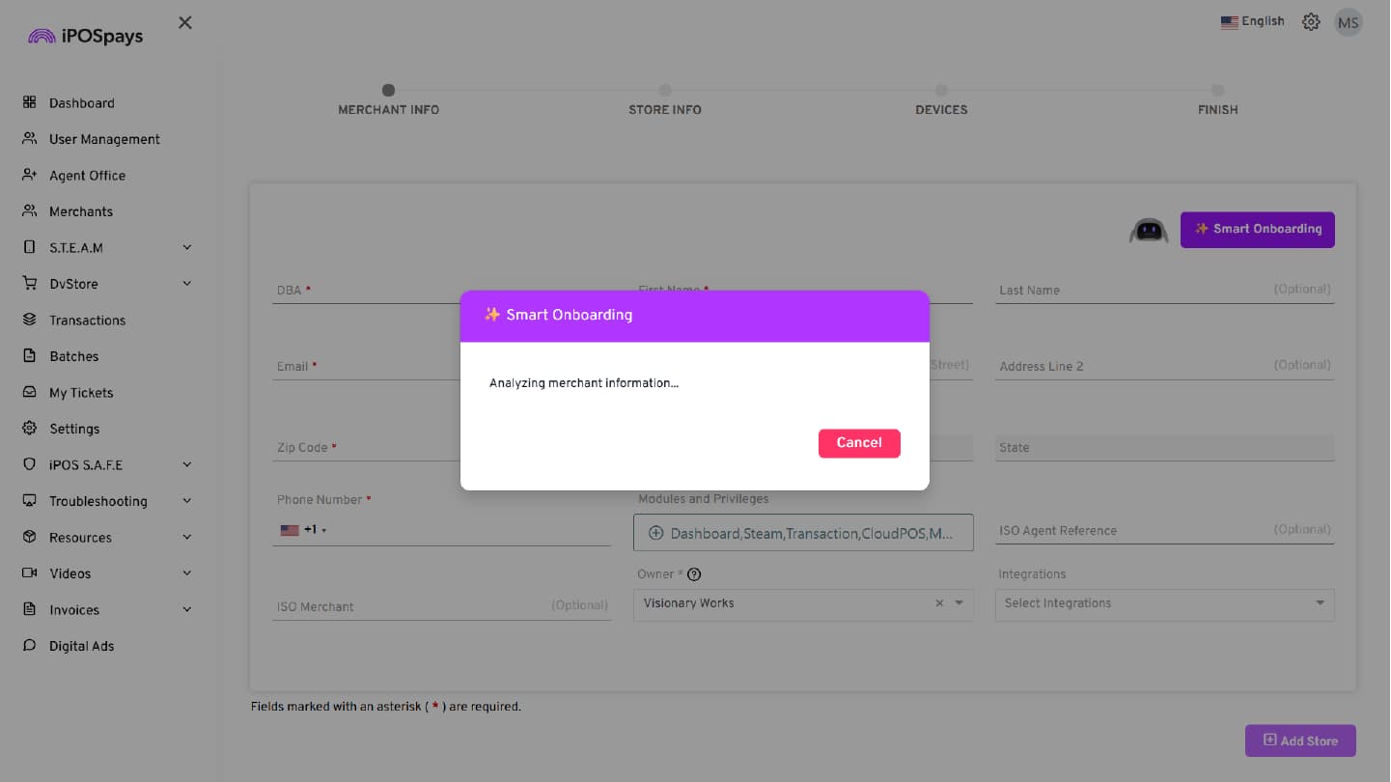Change language using English flag selector
This screenshot has height=782, width=1391.
click(x=1252, y=21)
